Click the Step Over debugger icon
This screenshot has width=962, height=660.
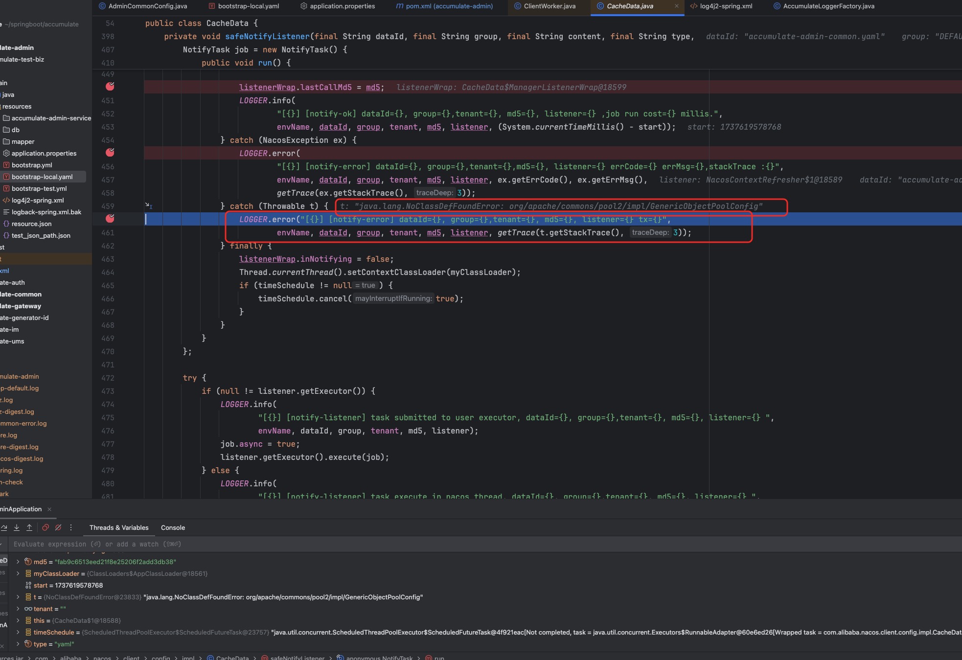coord(4,527)
